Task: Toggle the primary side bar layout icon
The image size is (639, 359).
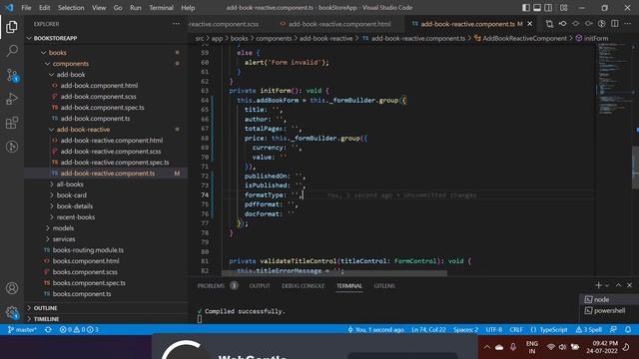Action: tap(526, 8)
